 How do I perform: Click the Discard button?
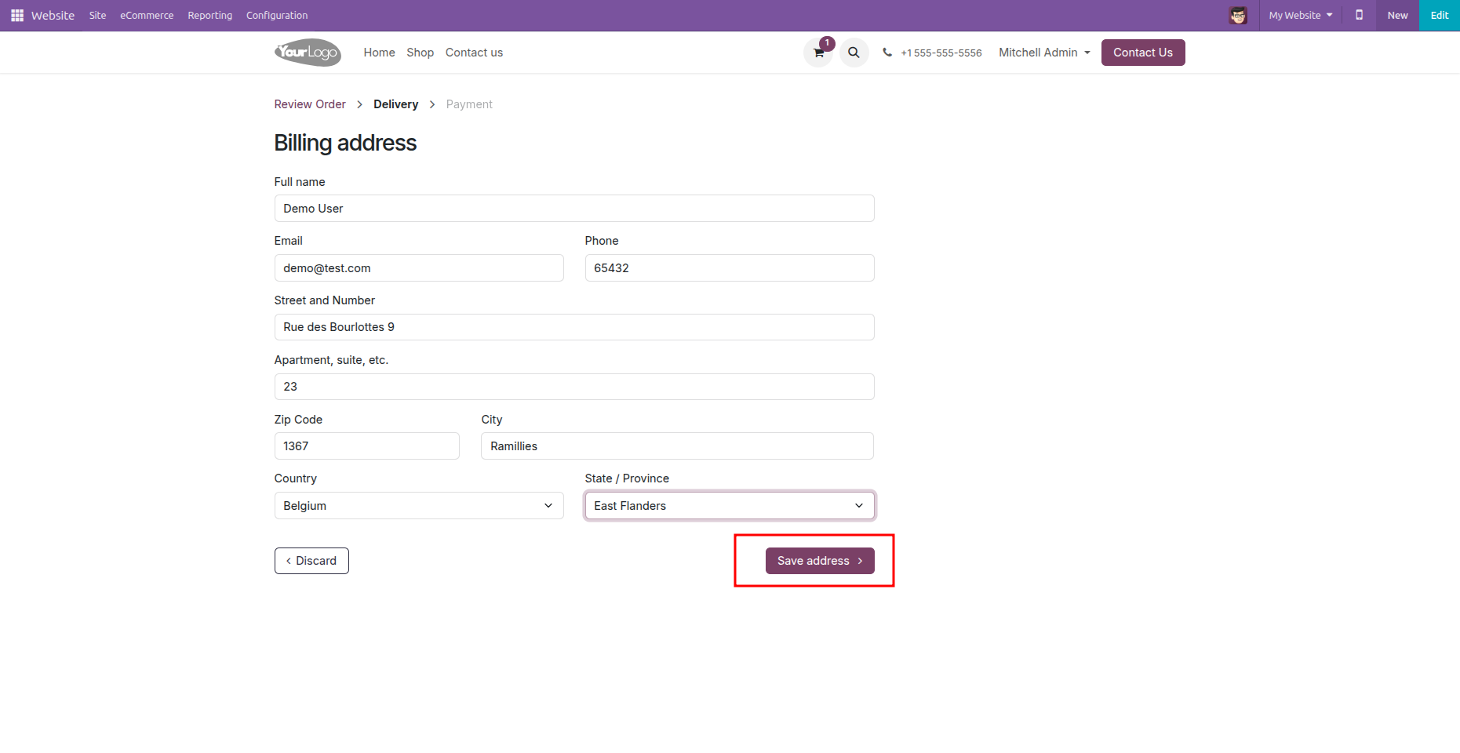point(311,561)
